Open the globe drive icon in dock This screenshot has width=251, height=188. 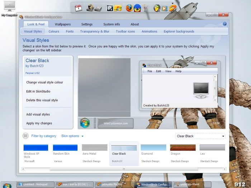tap(90, 8)
